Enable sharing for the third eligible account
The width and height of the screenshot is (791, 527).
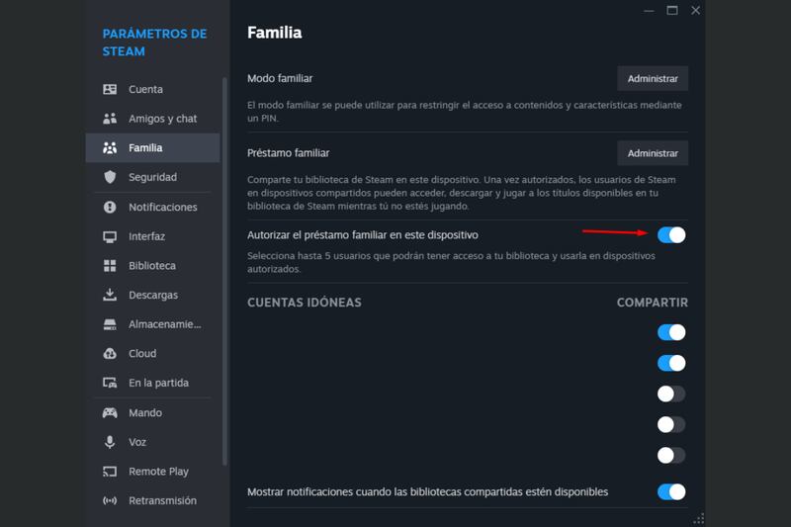(671, 394)
